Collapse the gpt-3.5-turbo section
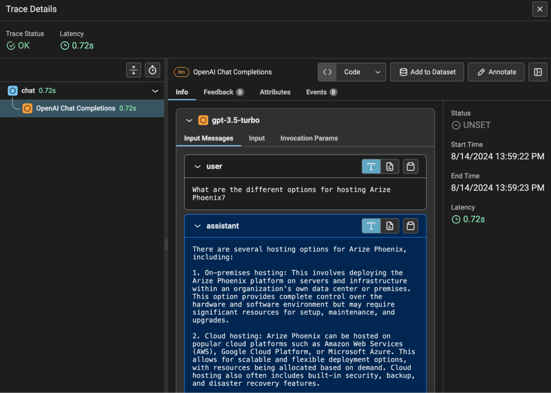The height and width of the screenshot is (393, 551). coord(189,120)
